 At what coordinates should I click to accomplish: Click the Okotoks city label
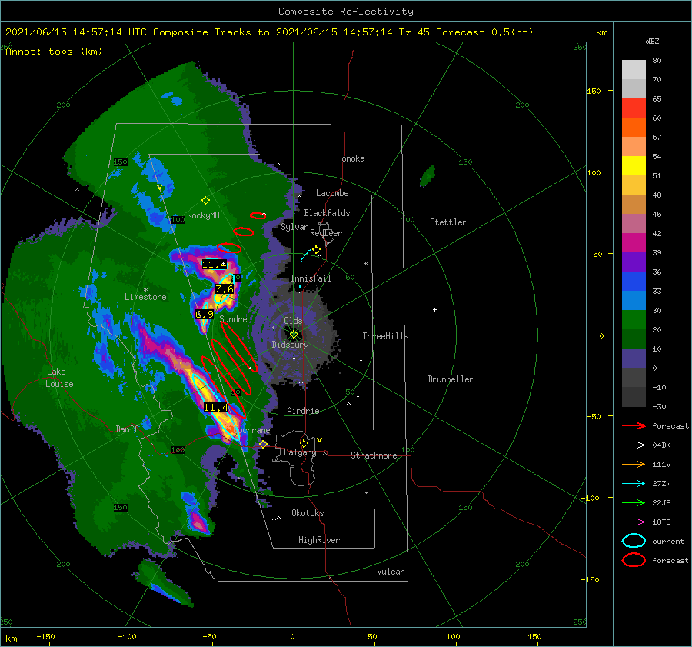pyautogui.click(x=308, y=513)
